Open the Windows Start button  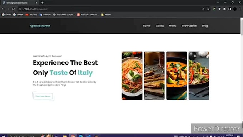(3, 136)
